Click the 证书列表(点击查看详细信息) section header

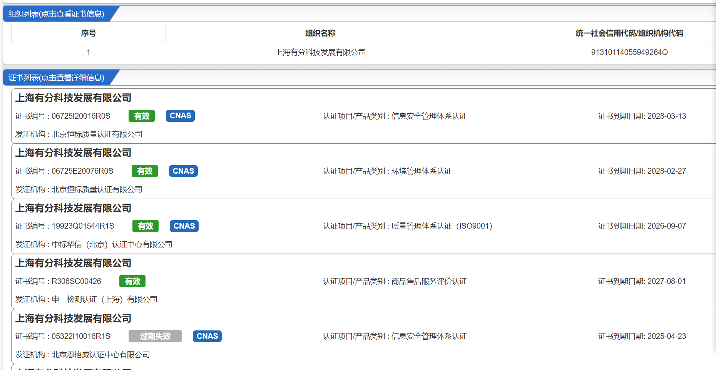coord(57,78)
